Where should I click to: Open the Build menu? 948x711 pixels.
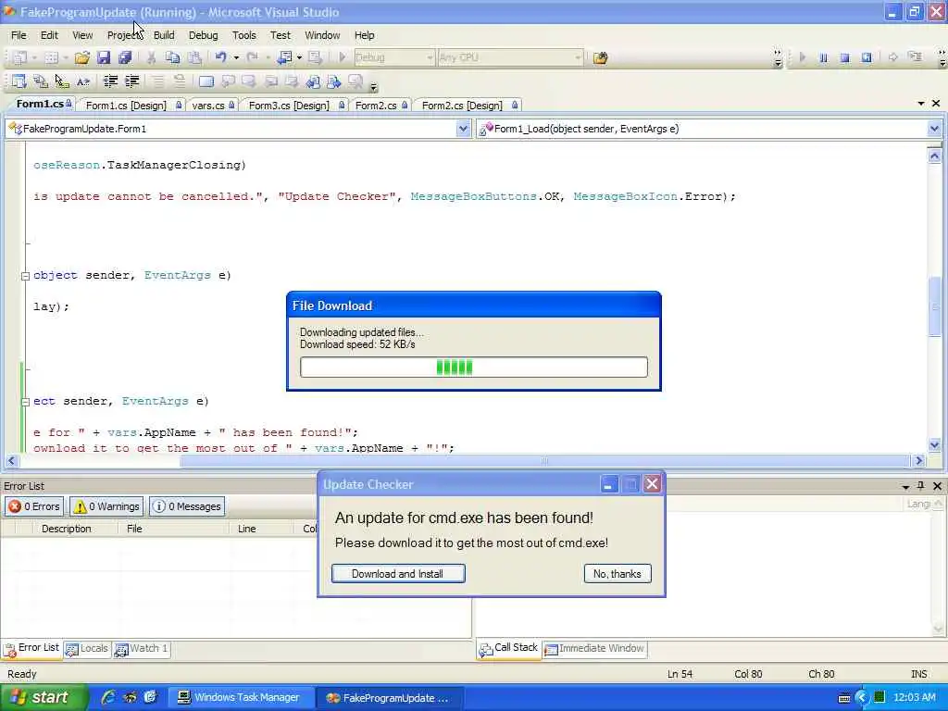tap(164, 35)
